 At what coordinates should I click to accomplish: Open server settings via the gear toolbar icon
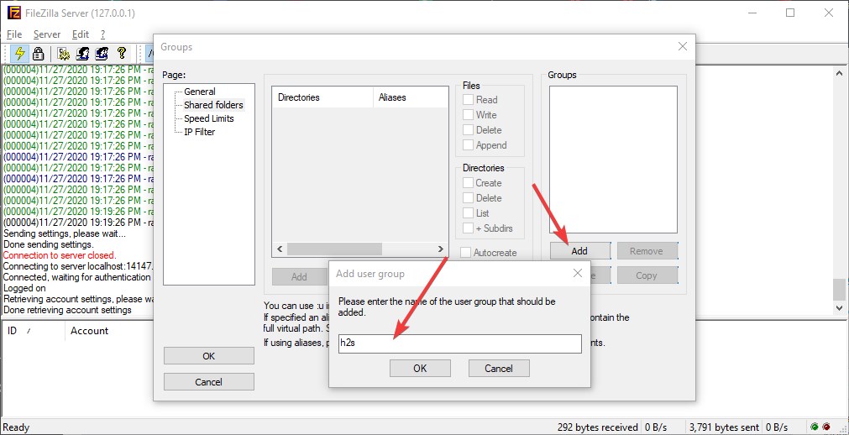pos(64,53)
